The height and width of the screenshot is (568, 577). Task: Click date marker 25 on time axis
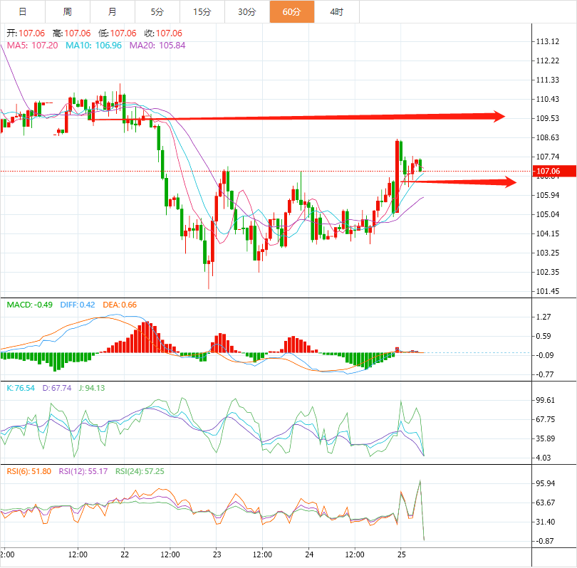(402, 554)
